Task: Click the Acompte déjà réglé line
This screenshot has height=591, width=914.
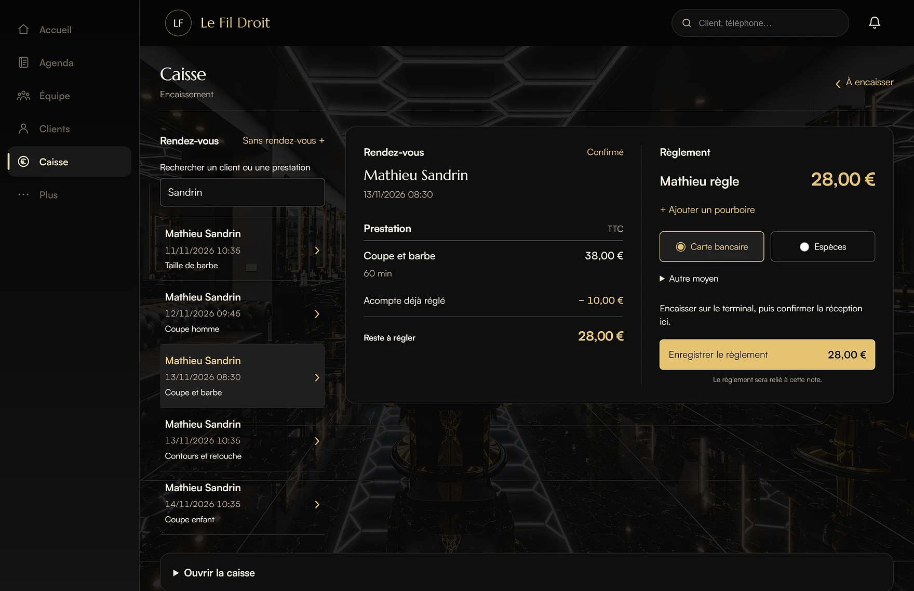Action: [493, 300]
